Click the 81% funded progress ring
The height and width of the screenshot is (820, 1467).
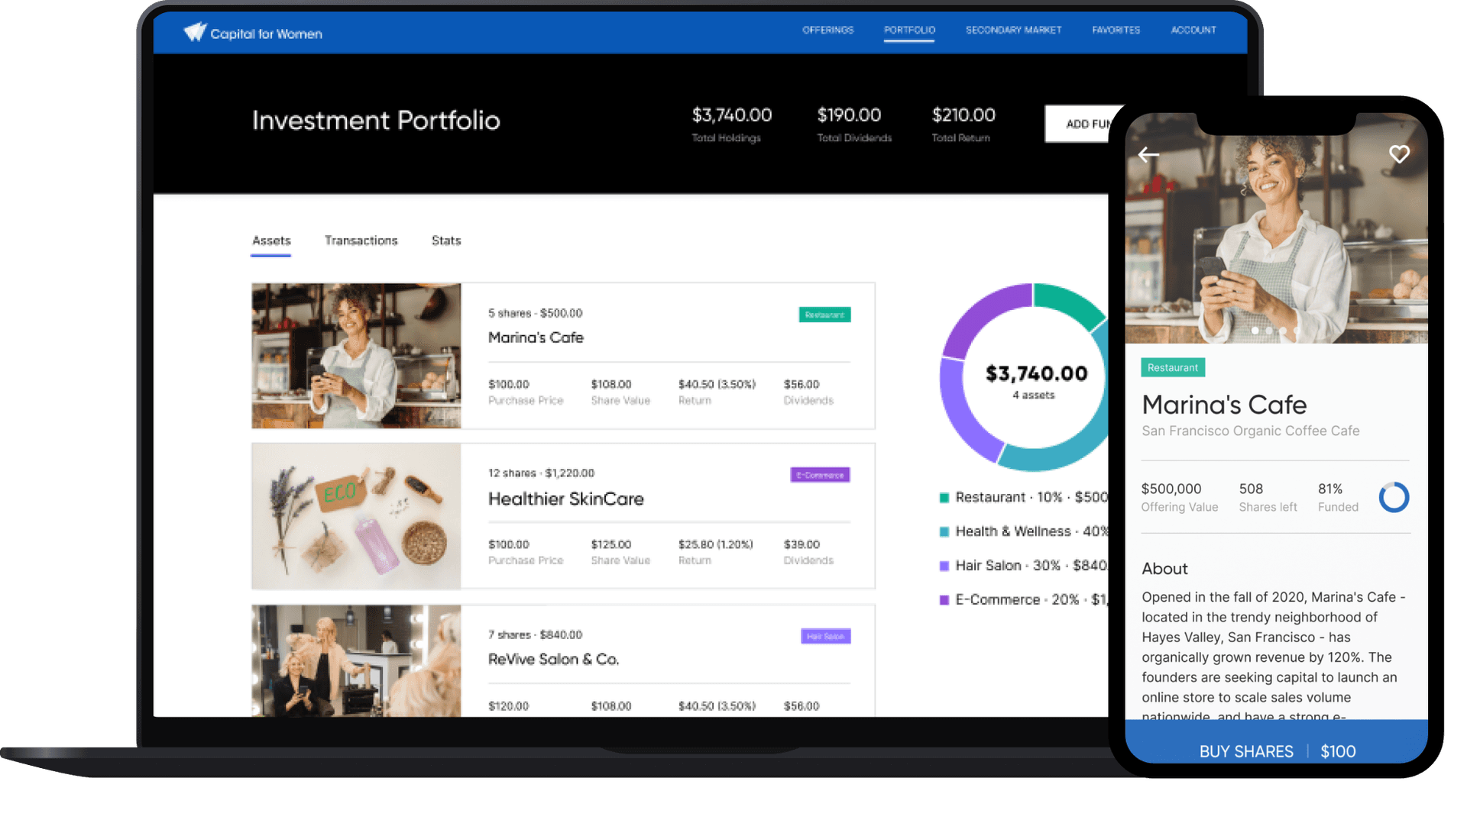pos(1393,497)
